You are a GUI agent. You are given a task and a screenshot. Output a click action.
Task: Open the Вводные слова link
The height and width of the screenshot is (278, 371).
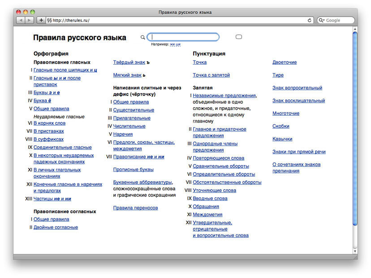(x=210, y=199)
